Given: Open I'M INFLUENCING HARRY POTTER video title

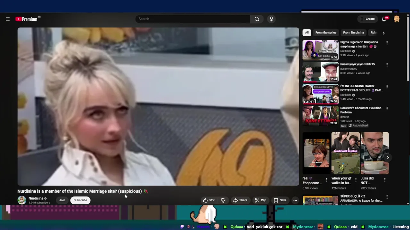Looking at the screenshot, I should (x=361, y=88).
